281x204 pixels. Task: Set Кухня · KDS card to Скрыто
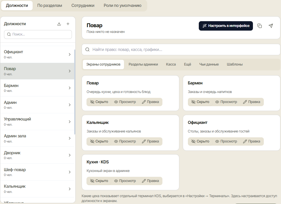(x=99, y=181)
